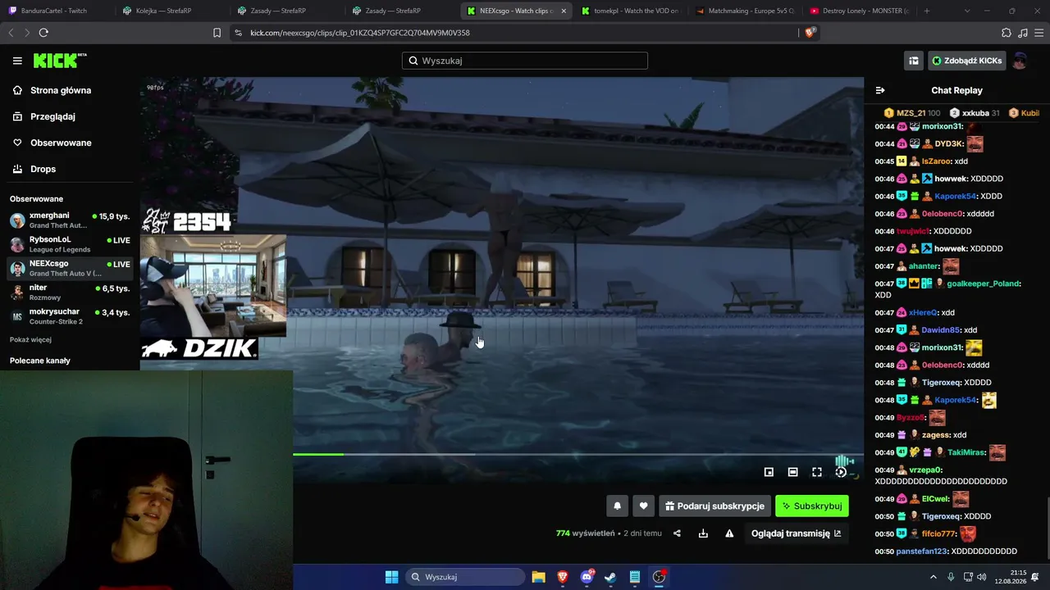1050x590 pixels.
Task: Toggle notifications bell for the channel
Action: click(618, 506)
